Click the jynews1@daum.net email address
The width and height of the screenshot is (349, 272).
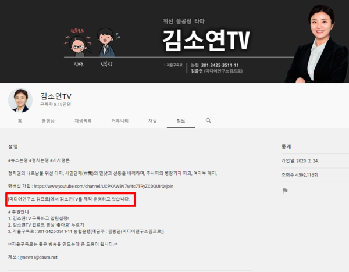click(38, 257)
